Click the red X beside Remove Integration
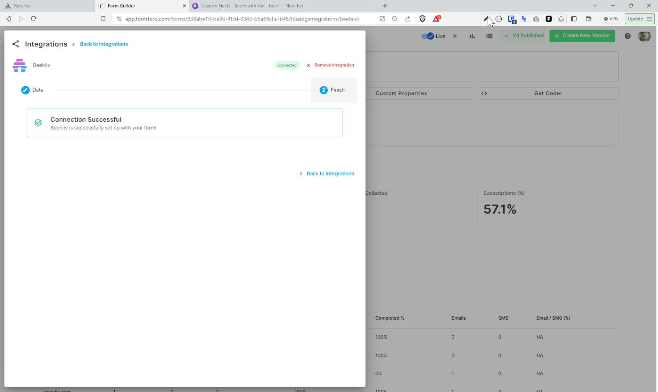 [x=308, y=65]
